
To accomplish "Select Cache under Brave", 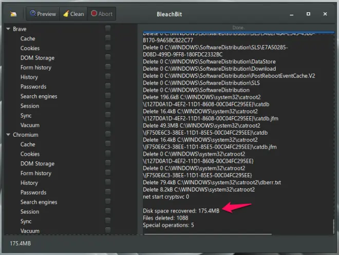I will [28, 38].
